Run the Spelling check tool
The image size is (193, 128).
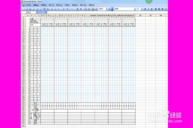pos(44,9)
